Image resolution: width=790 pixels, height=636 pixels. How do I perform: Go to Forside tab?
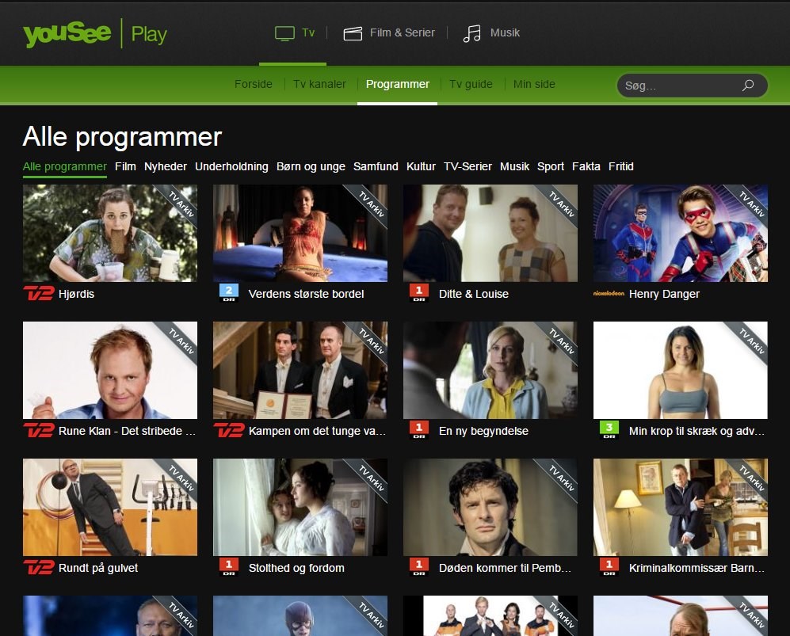tap(254, 84)
